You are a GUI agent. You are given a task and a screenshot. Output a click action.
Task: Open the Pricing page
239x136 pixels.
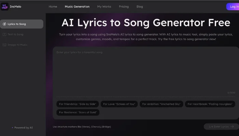pos(124,6)
